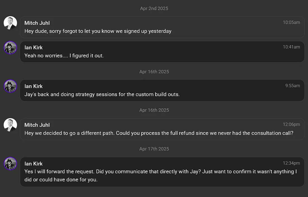Open Mitch Juhl name on signed up message
The width and height of the screenshot is (308, 197).
pyautogui.click(x=37, y=23)
